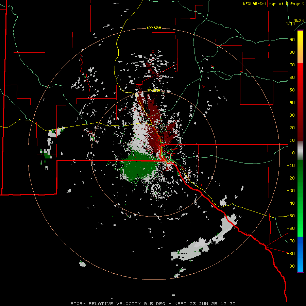Click the 60 value on velocity scale
306x306 pixels.
(292, 77)
